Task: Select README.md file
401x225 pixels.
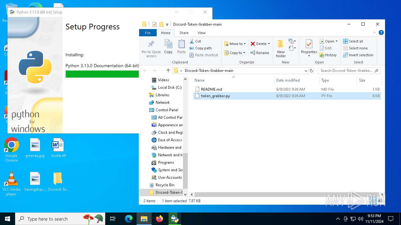Action: point(287,89)
